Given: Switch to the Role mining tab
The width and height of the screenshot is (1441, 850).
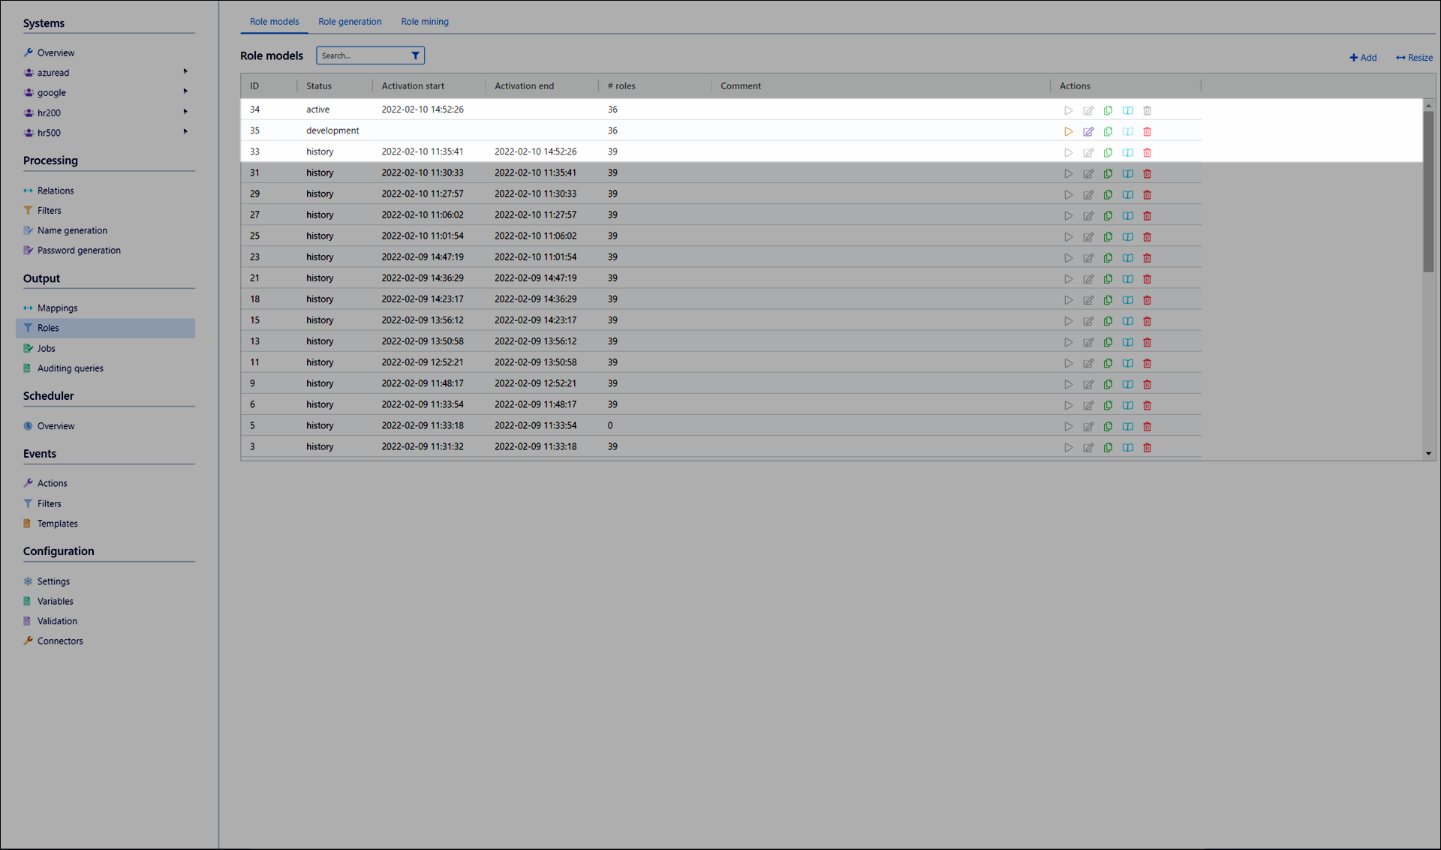Looking at the screenshot, I should click(425, 22).
